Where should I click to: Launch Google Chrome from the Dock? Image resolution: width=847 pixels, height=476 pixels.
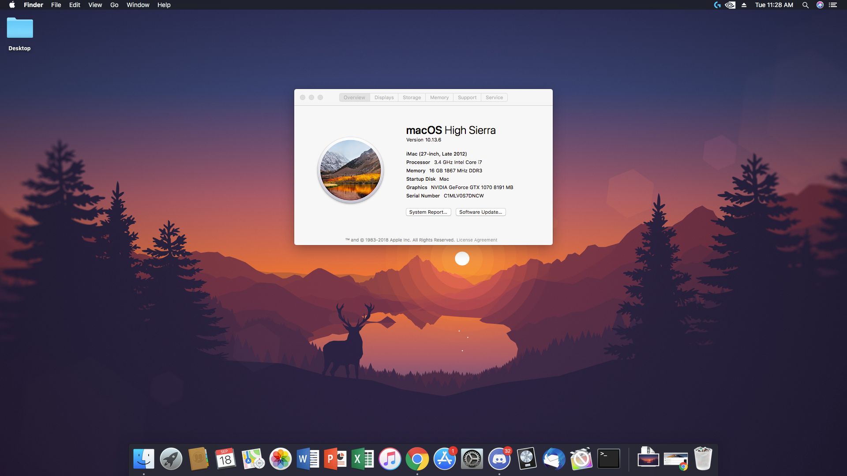418,458
